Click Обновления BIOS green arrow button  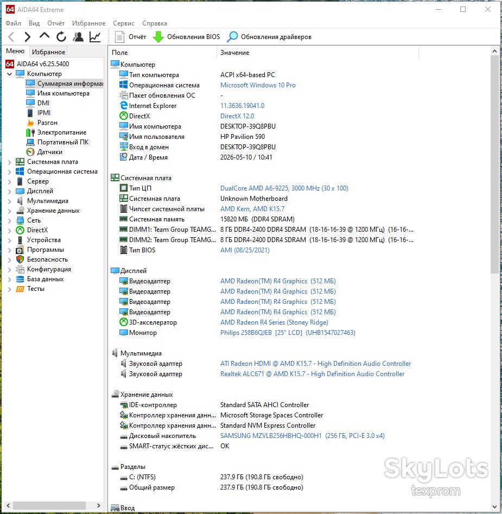pos(187,37)
